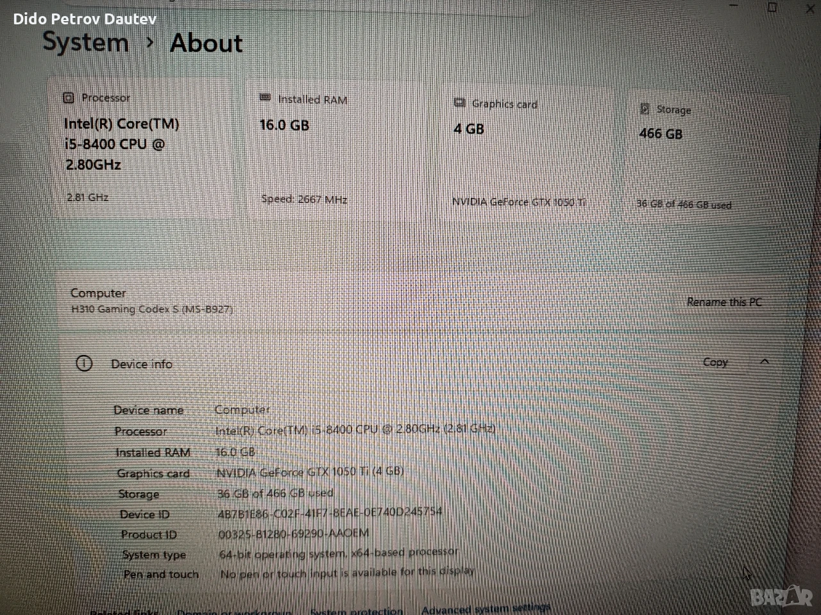Click Intel Core i5-8400 processor card text

[121, 144]
